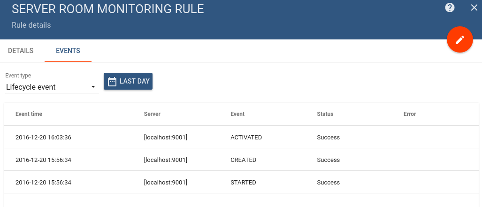482x207 pixels.
Task: Click the Status column header
Action: click(x=325, y=114)
